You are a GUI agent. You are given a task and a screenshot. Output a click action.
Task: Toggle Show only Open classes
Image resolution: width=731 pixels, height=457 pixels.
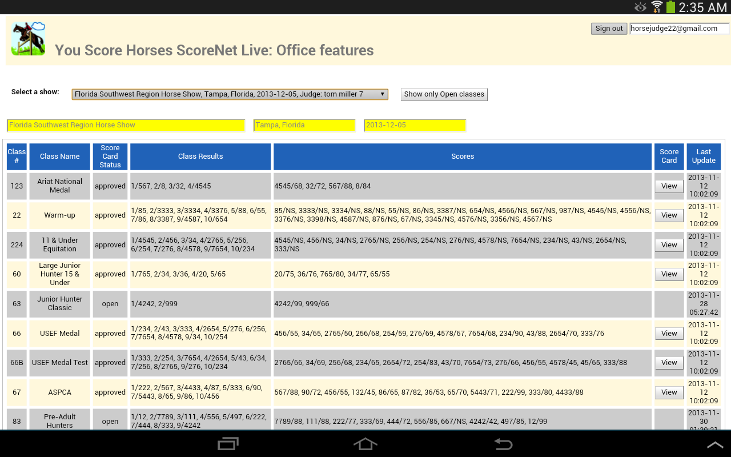444,94
